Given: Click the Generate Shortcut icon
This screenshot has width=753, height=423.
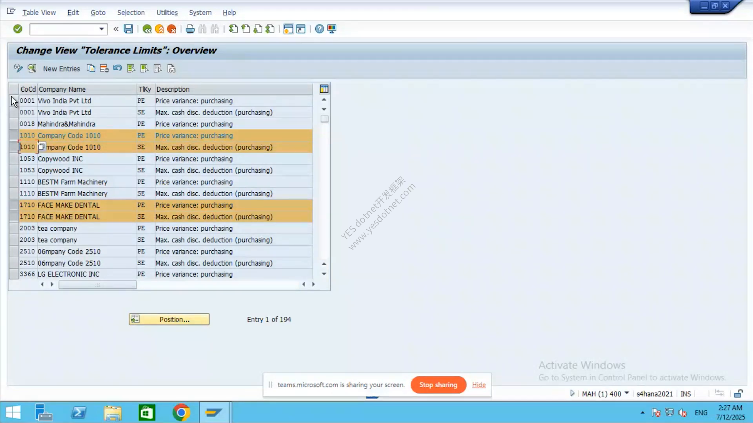Looking at the screenshot, I should point(301,29).
